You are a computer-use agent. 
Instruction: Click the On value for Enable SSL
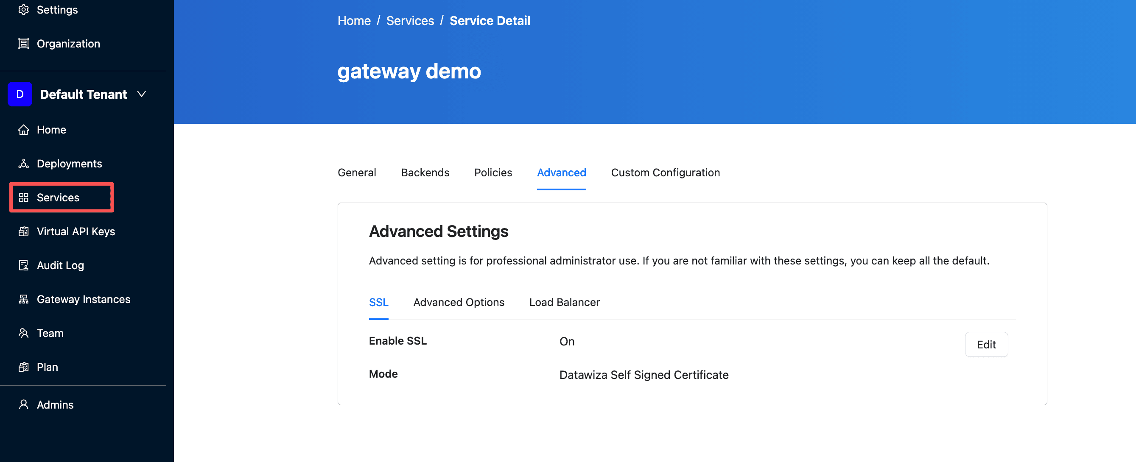click(567, 342)
